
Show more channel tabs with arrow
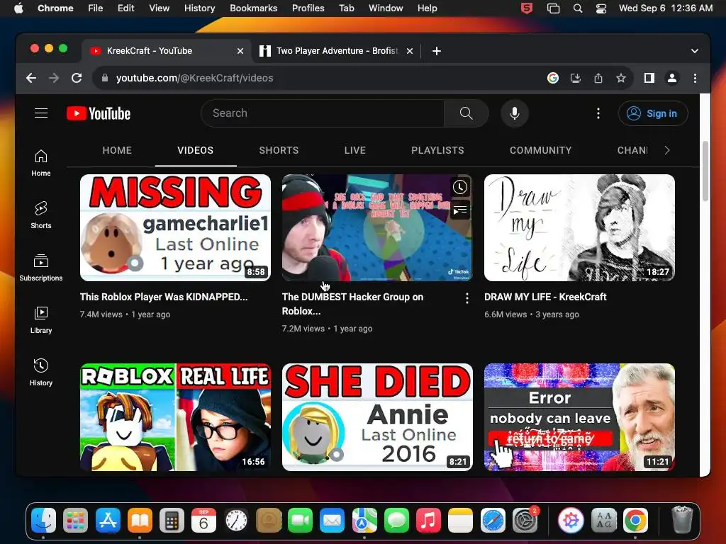(666, 150)
